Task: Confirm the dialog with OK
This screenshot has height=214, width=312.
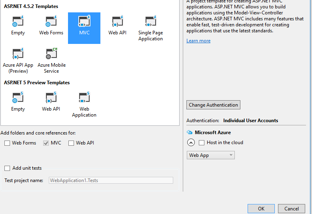Action: click(x=261, y=209)
